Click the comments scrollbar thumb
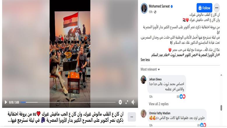 pos(221,108)
